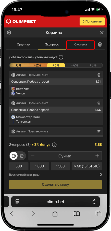The image size is (111, 231).
Task: Delete the Manchester City vs Tottenham bet
Action: coord(99,103)
